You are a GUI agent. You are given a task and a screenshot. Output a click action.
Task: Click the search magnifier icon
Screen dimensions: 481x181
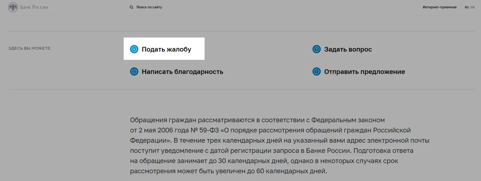click(131, 7)
